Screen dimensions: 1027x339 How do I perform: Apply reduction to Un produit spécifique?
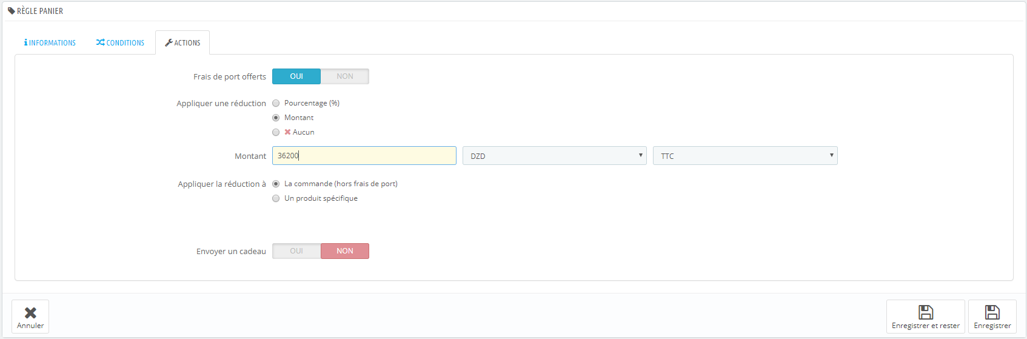pyautogui.click(x=276, y=198)
